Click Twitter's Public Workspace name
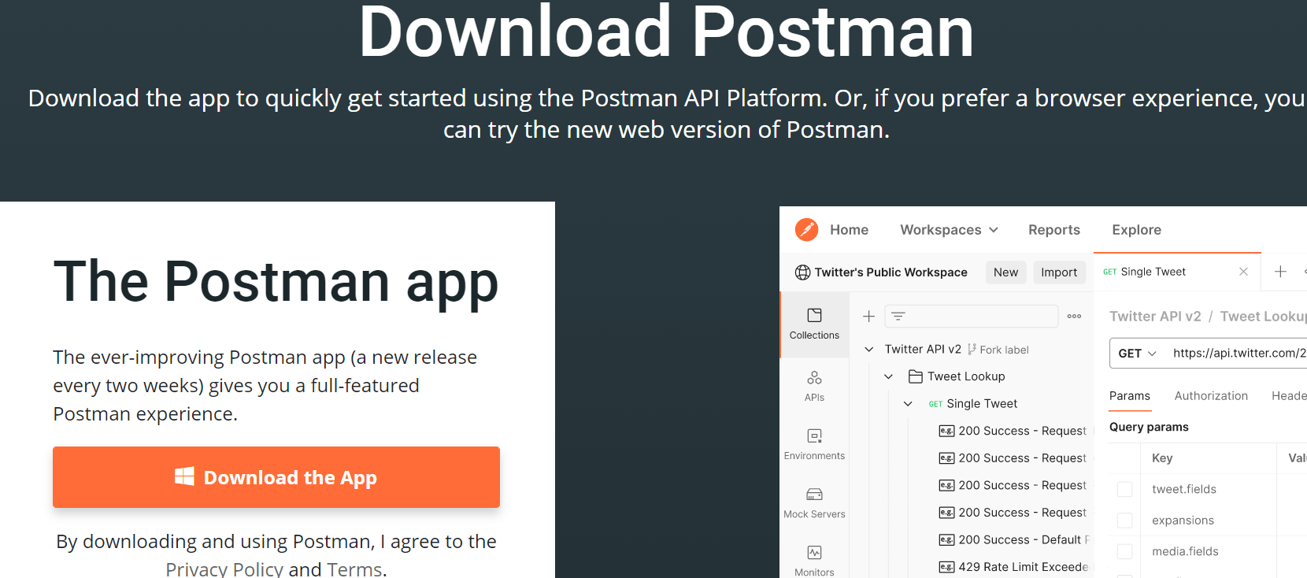 point(890,272)
